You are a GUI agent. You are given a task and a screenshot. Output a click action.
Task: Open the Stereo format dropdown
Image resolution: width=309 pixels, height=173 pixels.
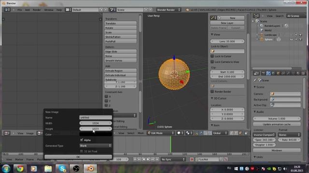point(289,135)
